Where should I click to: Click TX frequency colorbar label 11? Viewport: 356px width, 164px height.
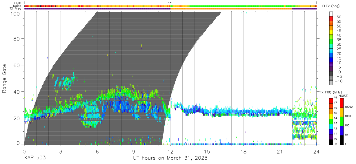[x=336, y=134]
